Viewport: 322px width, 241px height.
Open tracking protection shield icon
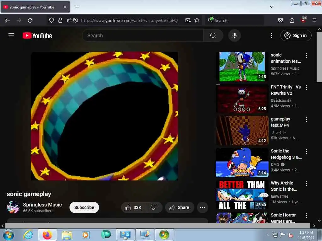pyautogui.click(x=52, y=20)
